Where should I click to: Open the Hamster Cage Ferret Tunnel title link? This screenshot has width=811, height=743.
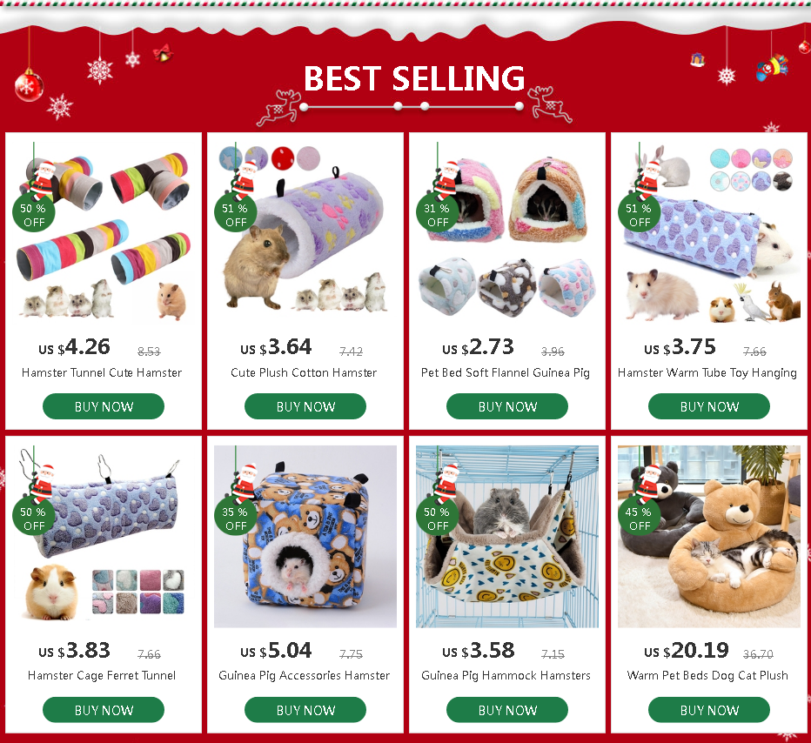(x=102, y=675)
